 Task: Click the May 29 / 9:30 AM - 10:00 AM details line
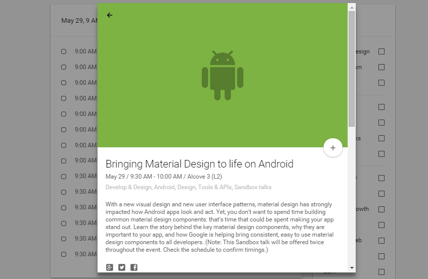pyautogui.click(x=164, y=177)
